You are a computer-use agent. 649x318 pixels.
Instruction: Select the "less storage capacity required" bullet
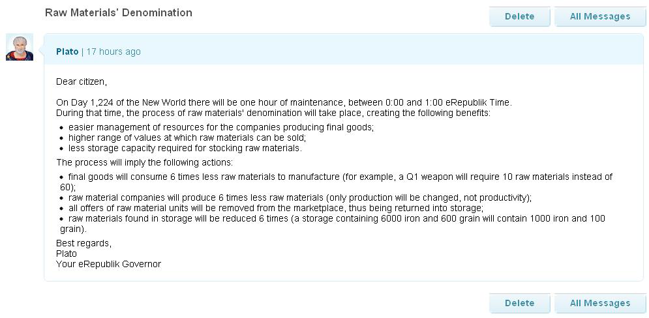(x=185, y=148)
